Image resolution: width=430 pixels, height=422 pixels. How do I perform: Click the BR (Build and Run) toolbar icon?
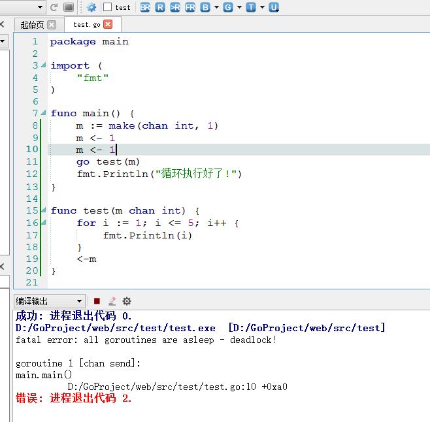click(145, 7)
